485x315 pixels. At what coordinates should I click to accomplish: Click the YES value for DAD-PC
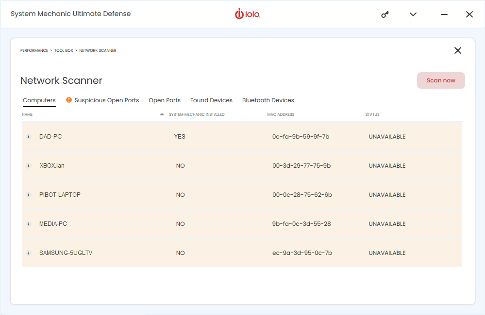[180, 137]
